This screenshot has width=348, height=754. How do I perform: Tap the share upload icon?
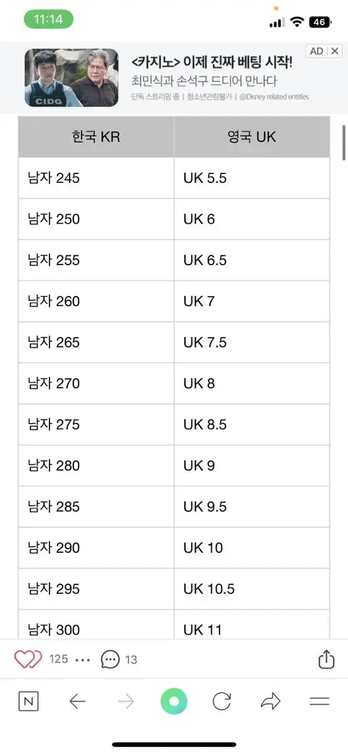pos(326,659)
